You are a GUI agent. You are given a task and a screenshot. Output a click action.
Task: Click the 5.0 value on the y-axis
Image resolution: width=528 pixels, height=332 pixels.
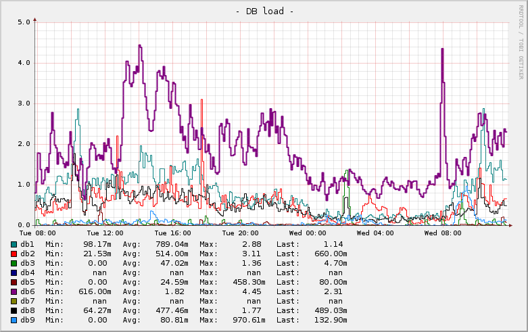24,22
